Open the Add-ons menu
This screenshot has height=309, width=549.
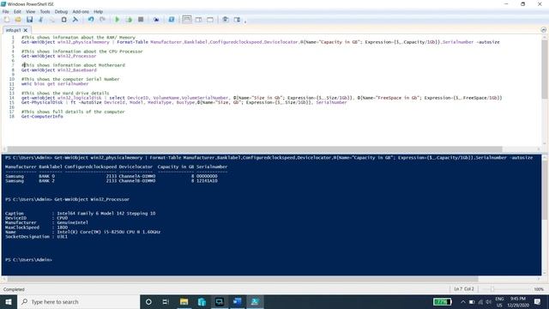(81, 11)
